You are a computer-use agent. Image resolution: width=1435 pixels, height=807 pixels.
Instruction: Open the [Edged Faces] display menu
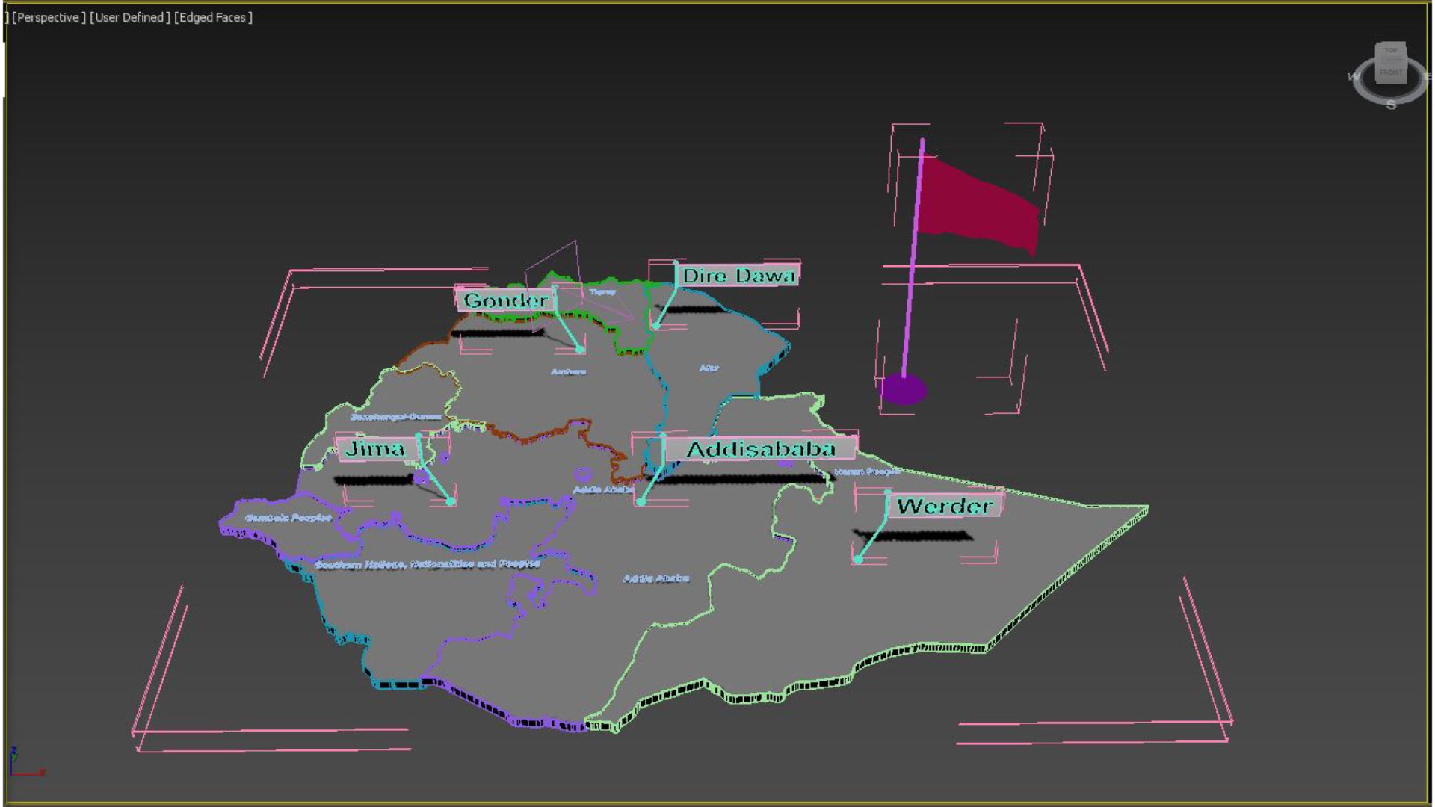[x=213, y=17]
